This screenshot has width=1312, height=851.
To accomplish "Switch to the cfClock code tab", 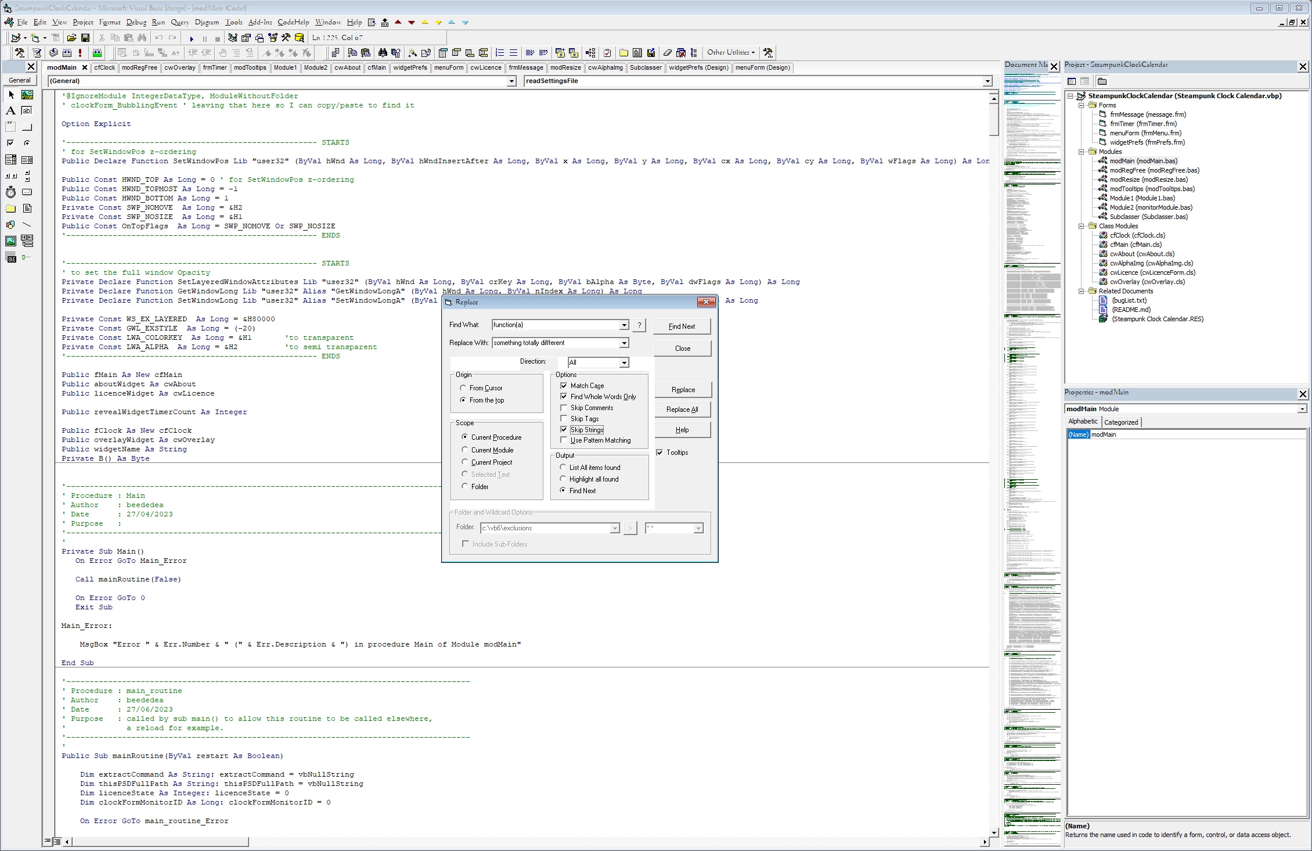I will pyautogui.click(x=104, y=67).
